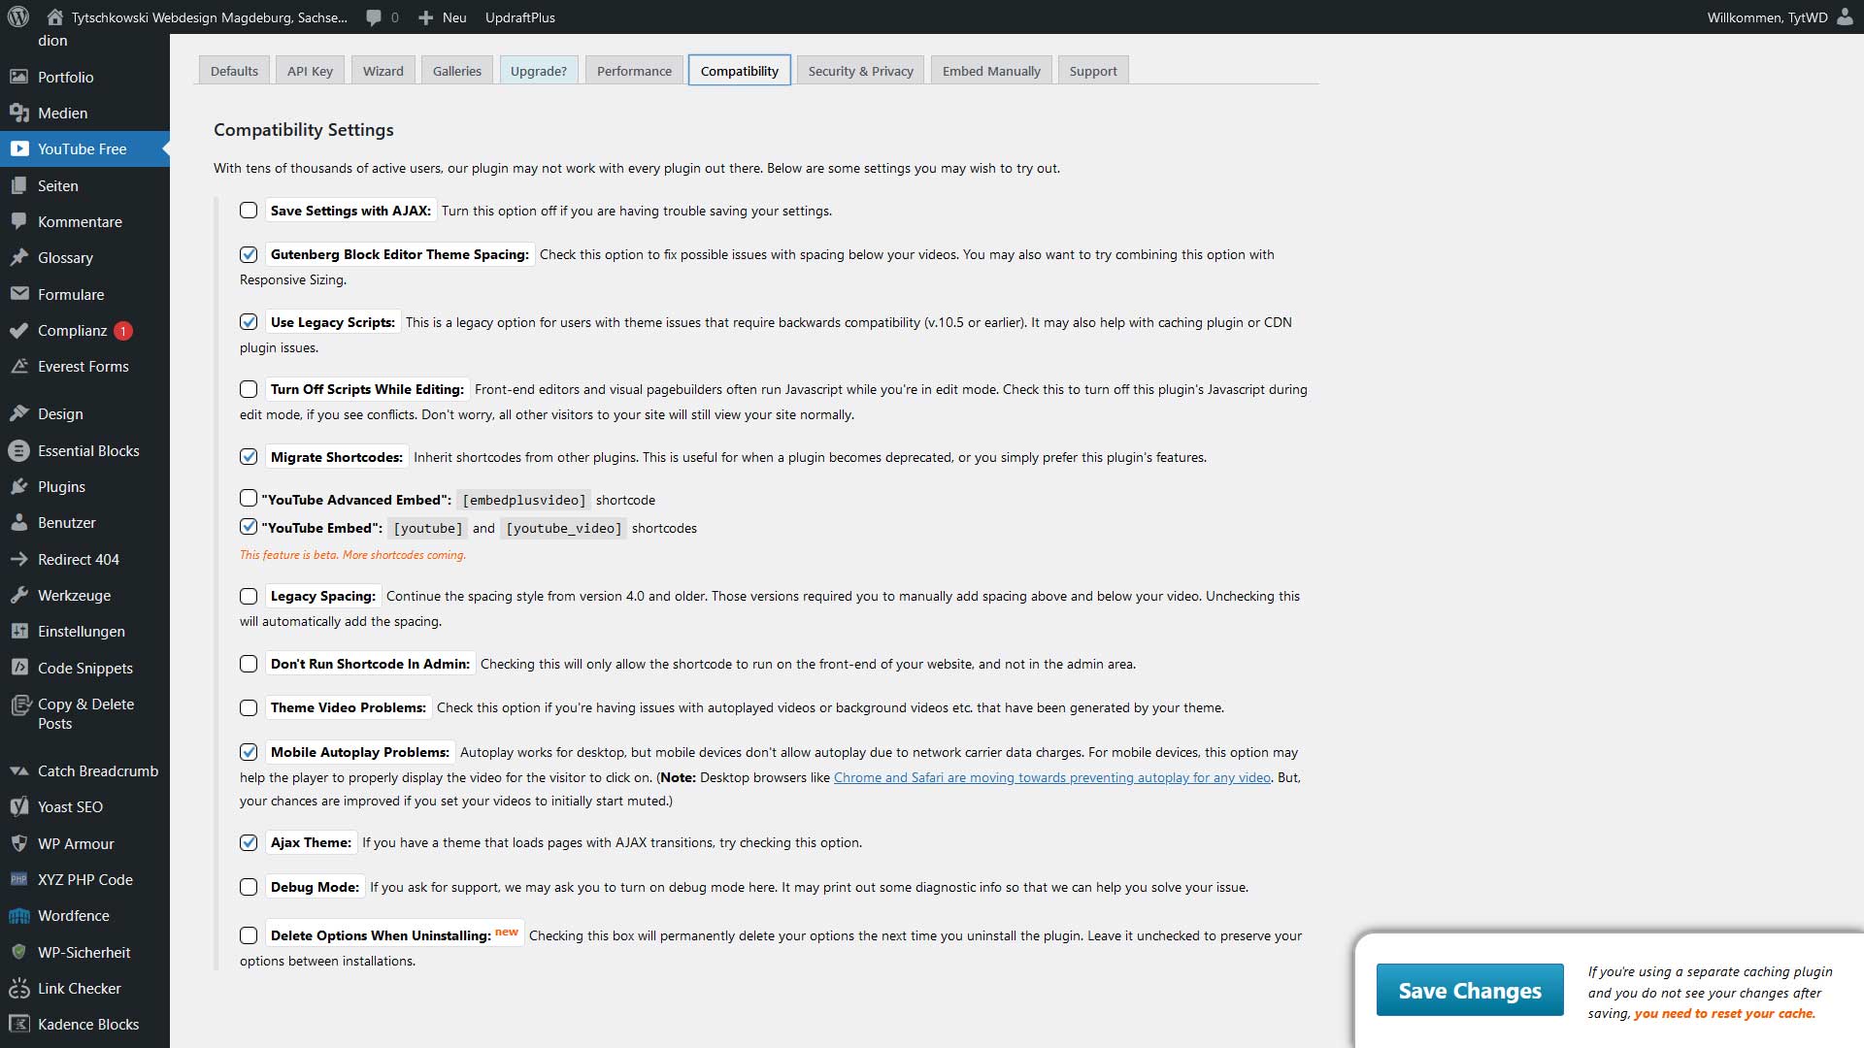The width and height of the screenshot is (1864, 1048).
Task: Click the site name Tytschkowski Webdesign link
Action: tap(210, 17)
